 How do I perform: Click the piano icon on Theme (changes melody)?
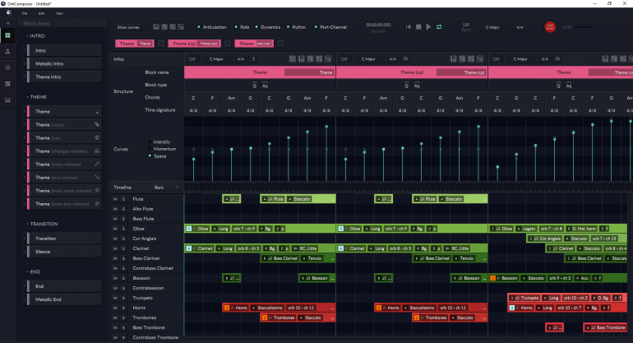97,151
